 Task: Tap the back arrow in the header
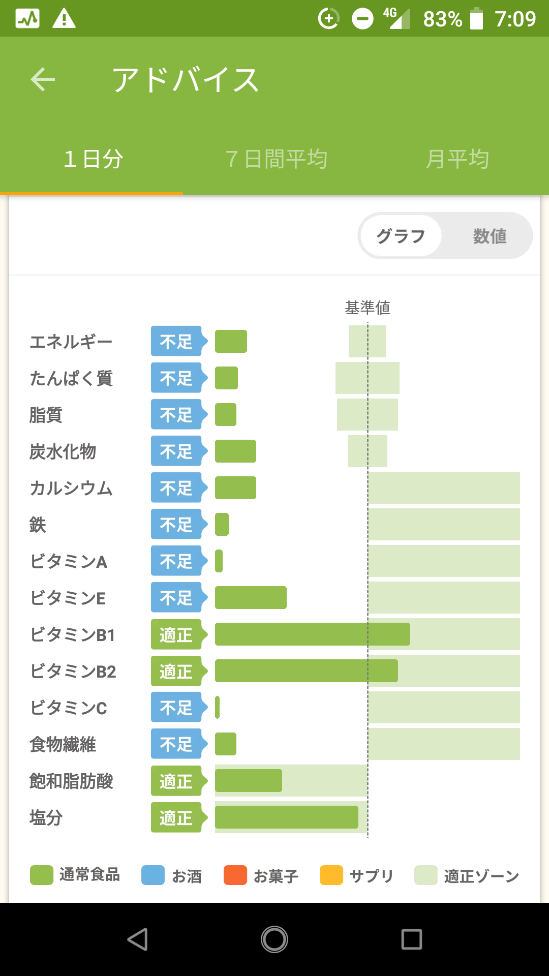(43, 80)
